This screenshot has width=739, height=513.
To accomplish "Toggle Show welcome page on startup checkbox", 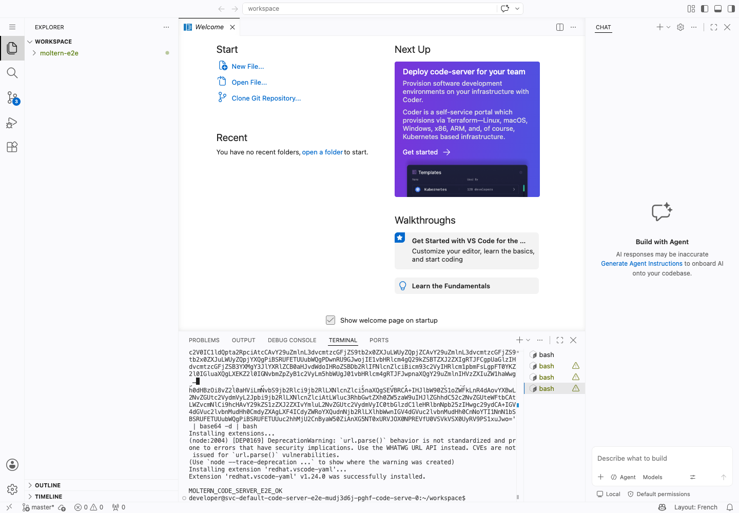I will tap(330, 320).
